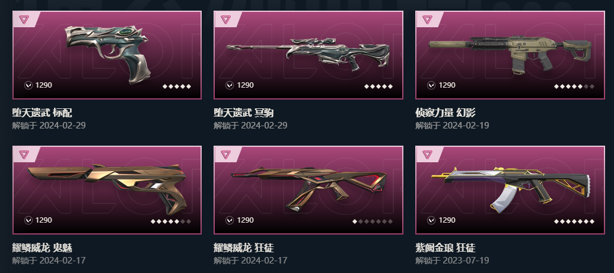Click the VP currency icon on 紫阙金琅 狂徒
This screenshot has width=614, height=273.
[431, 220]
